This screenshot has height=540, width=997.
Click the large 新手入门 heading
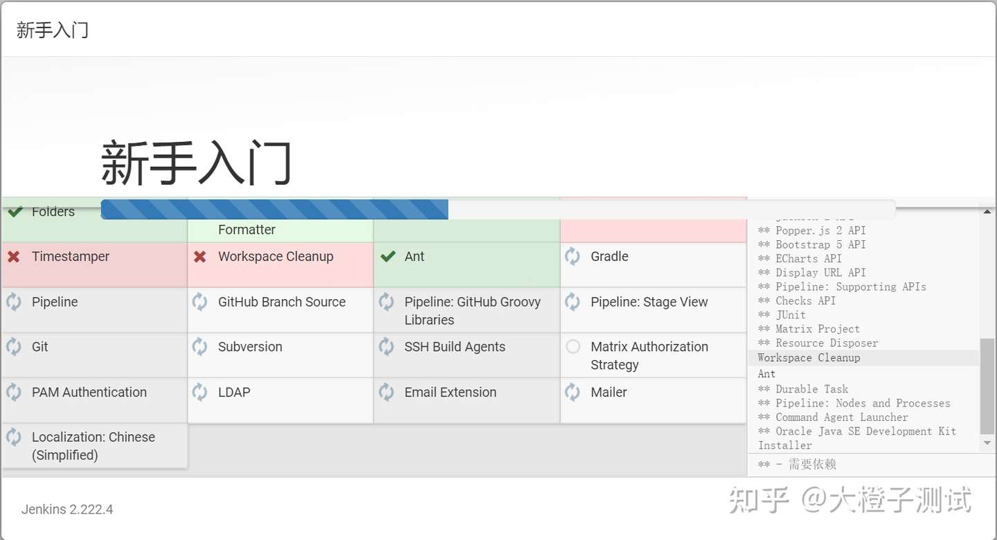[197, 163]
